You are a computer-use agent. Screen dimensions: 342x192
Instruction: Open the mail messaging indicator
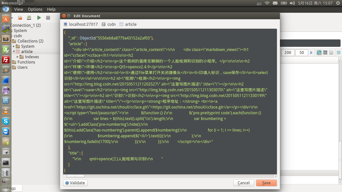click(x=275, y=3)
